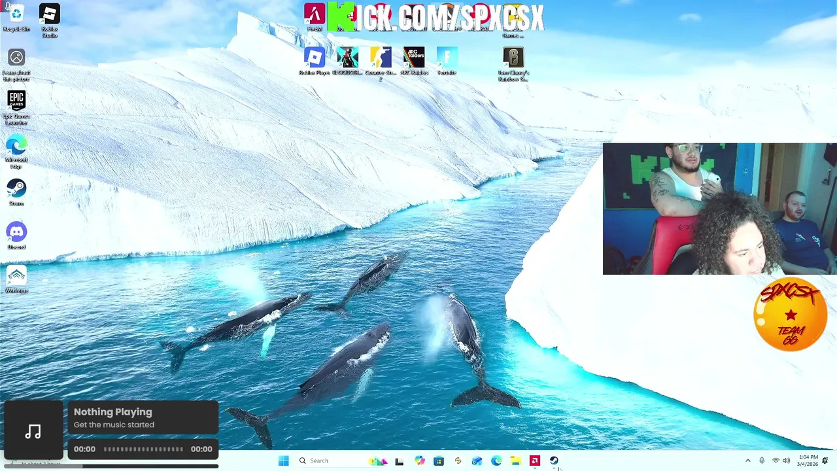The image size is (837, 471).
Task: Launch Counter-Strike 2 desktop shortcut
Action: pos(381,64)
